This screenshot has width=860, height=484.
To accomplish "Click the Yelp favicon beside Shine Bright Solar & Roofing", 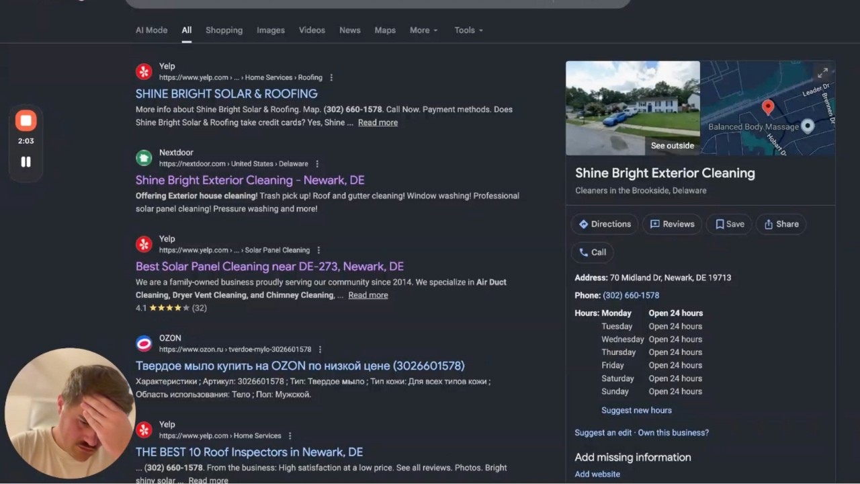I will pyautogui.click(x=144, y=72).
